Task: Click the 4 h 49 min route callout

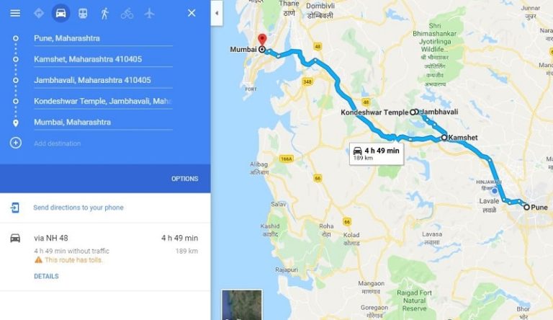Action: click(377, 154)
